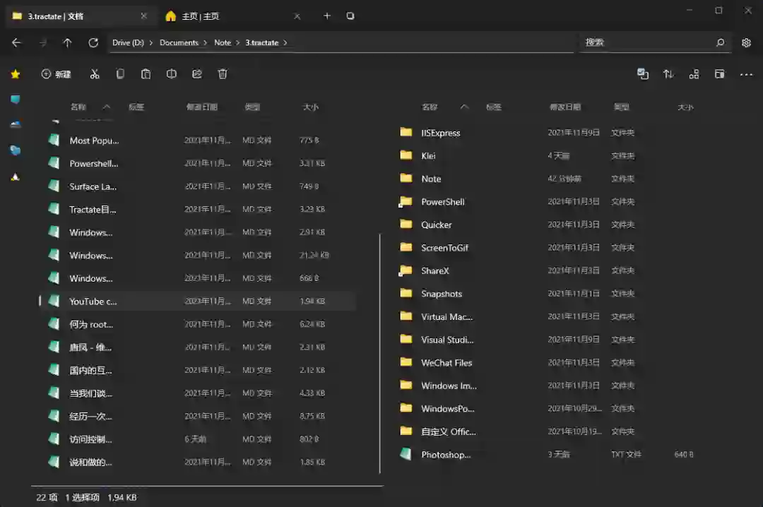Click the Copy icon in toolbar
The height and width of the screenshot is (507, 763).
120,74
